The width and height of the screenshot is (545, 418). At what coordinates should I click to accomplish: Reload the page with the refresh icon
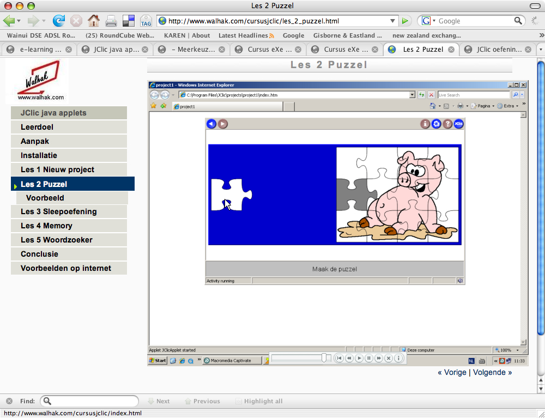pyautogui.click(x=59, y=21)
